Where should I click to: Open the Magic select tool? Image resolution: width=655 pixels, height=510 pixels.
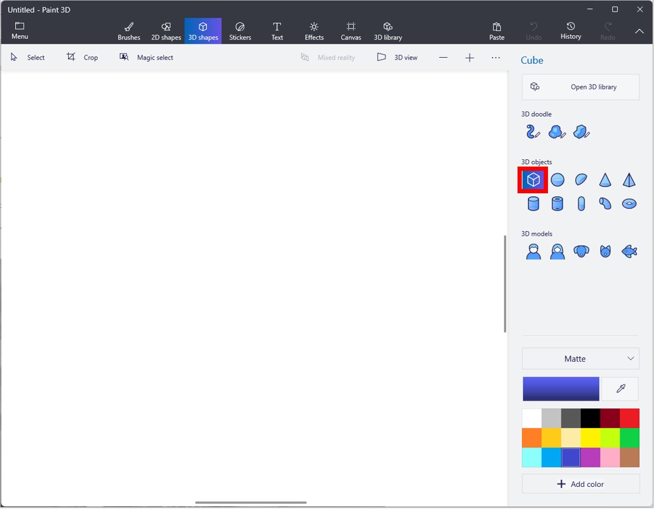[x=146, y=57]
